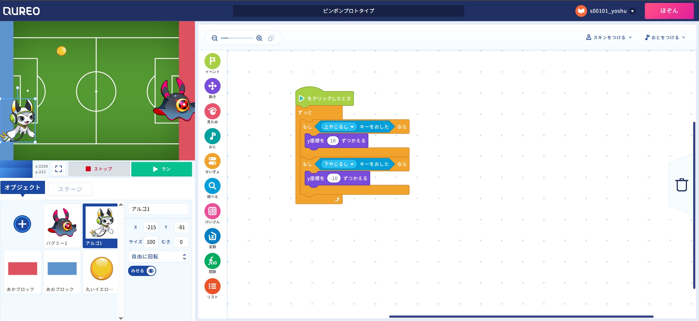Select the バグミー1 sprite thumbnail

tap(62, 225)
